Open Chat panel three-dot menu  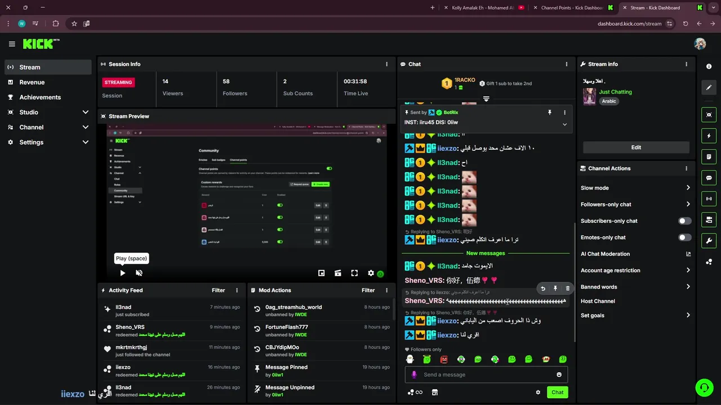click(567, 64)
